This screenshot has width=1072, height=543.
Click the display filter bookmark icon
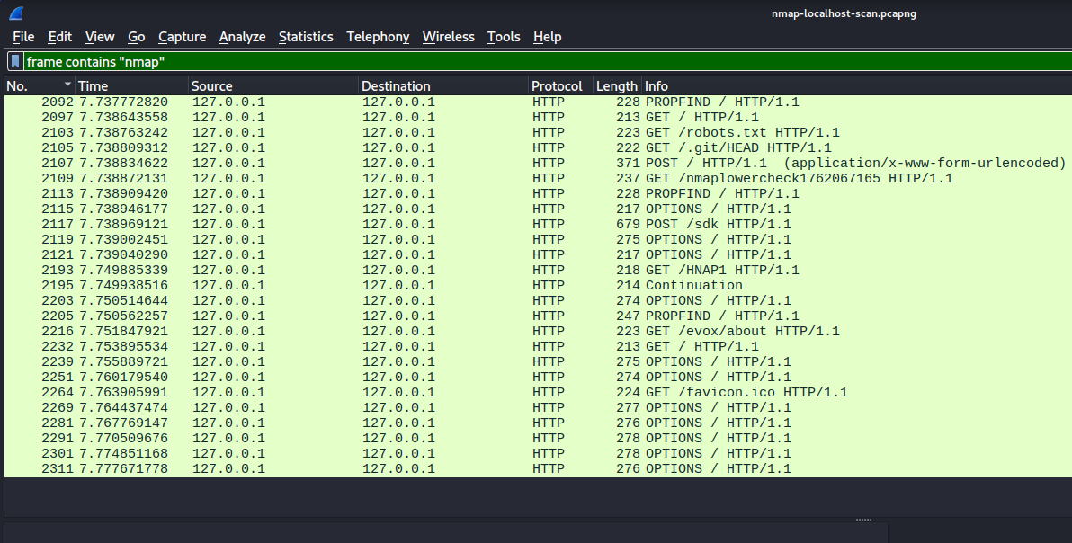point(15,61)
